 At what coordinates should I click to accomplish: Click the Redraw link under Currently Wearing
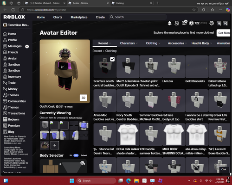point(79,118)
